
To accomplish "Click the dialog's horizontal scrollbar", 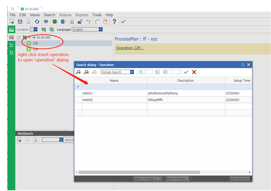I will pos(139,172).
